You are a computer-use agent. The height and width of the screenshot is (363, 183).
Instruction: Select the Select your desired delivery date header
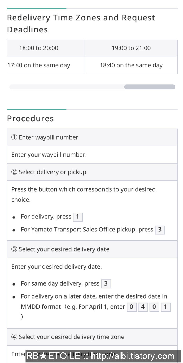click(x=92, y=249)
